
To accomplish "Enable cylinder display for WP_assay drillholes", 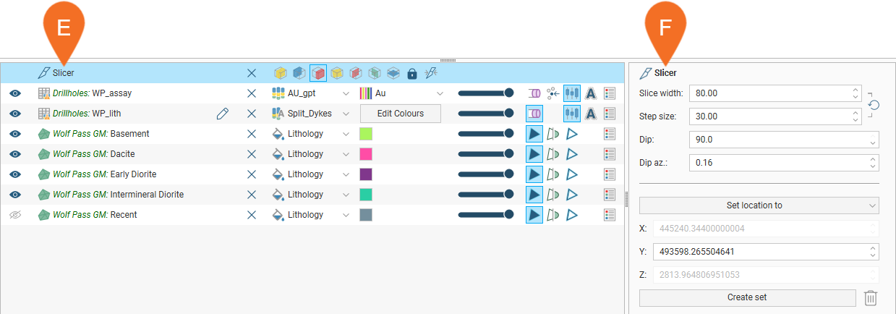I will coord(534,93).
